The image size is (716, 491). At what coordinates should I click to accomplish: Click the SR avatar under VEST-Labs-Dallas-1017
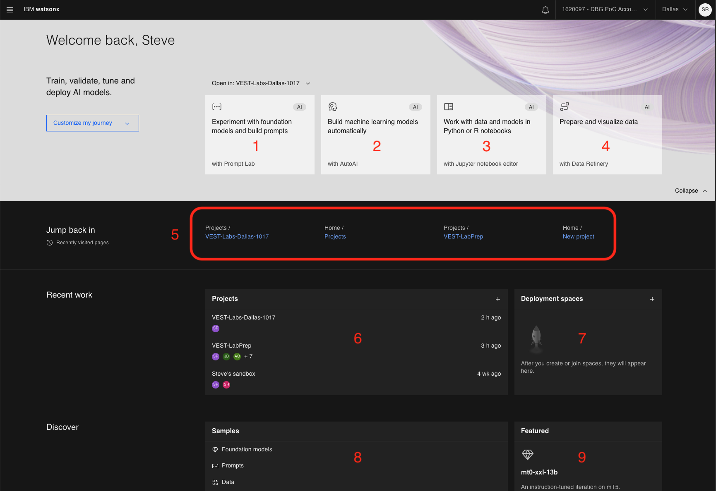216,329
